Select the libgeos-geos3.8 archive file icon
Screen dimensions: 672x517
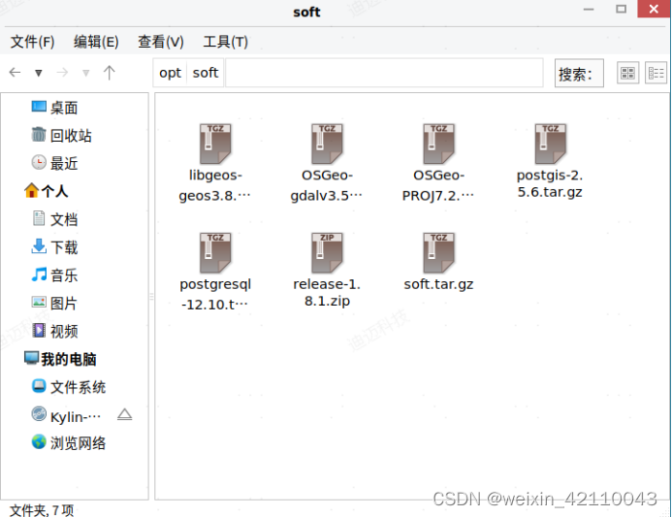(215, 144)
